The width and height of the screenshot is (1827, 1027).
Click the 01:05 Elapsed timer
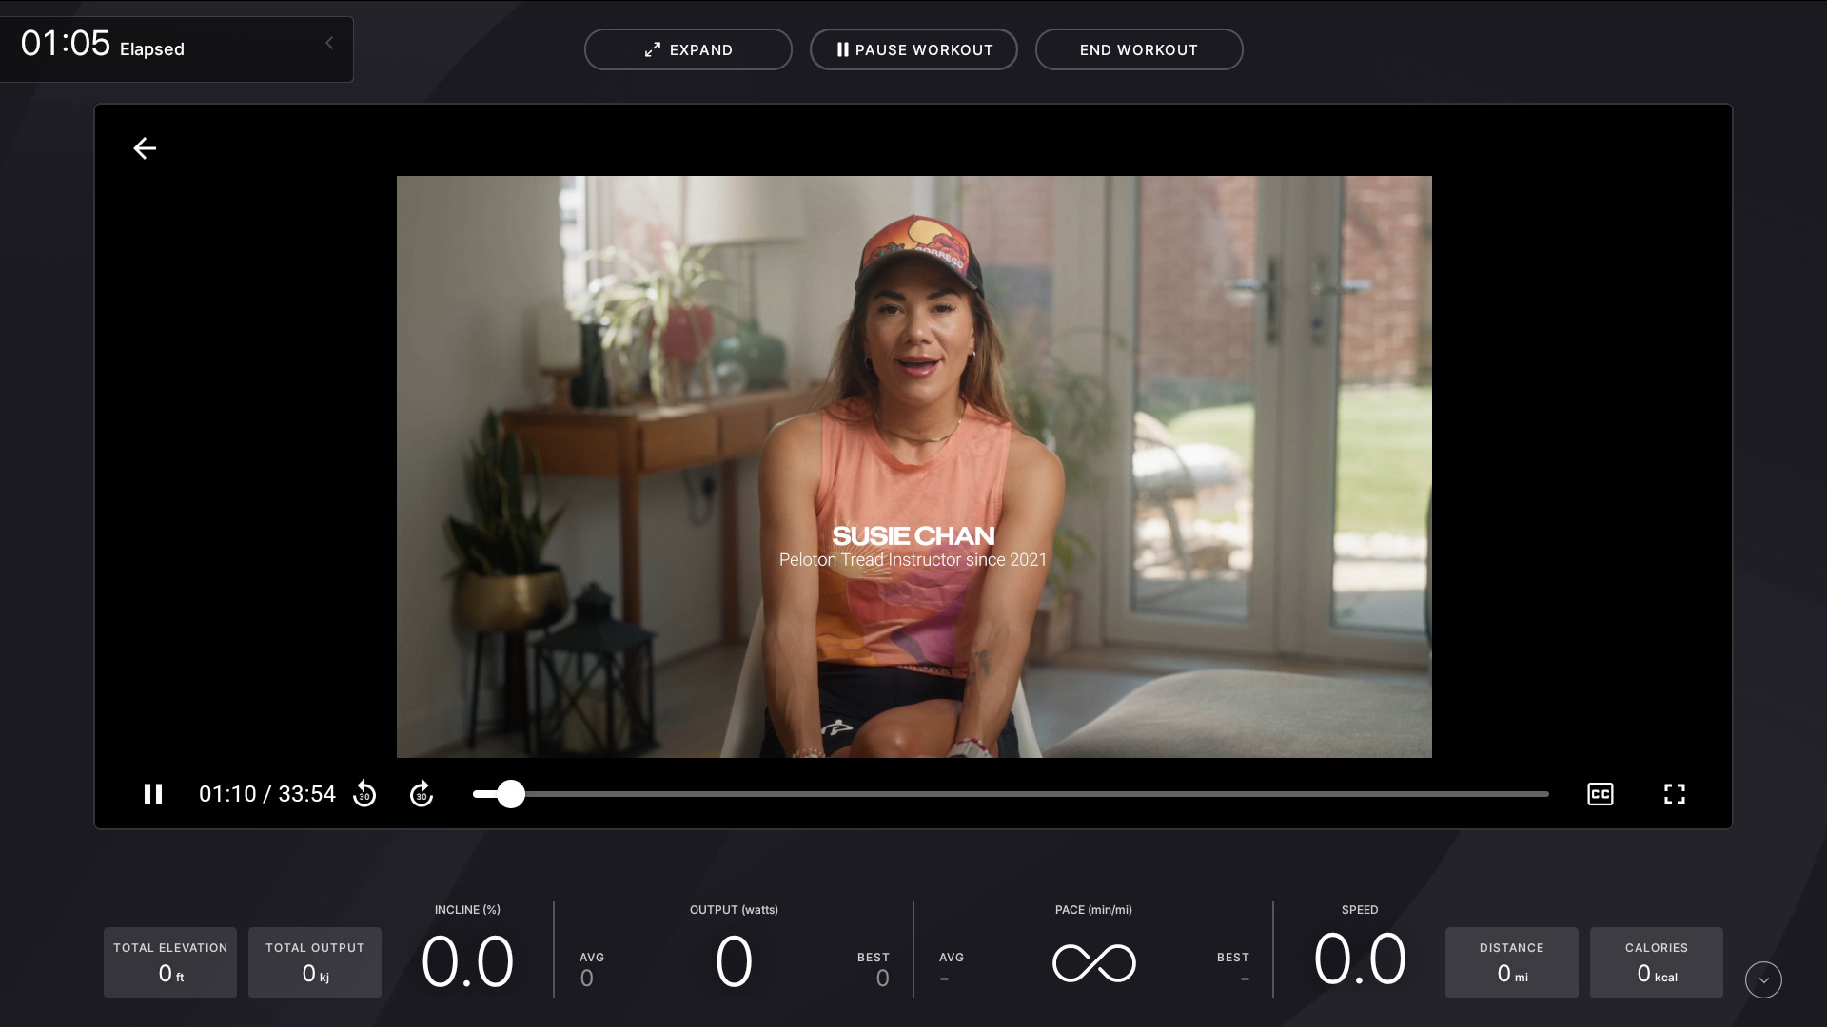coord(103,44)
